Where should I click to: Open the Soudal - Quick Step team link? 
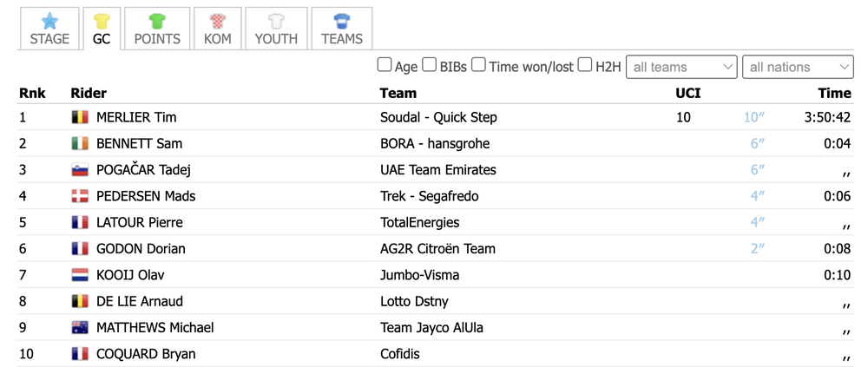pyautogui.click(x=438, y=117)
